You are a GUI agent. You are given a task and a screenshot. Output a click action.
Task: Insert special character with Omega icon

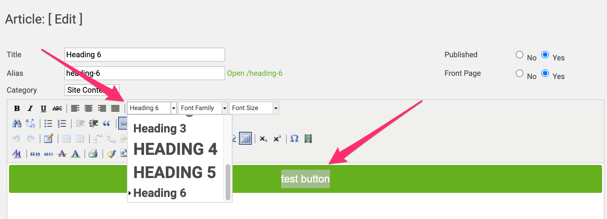point(294,139)
